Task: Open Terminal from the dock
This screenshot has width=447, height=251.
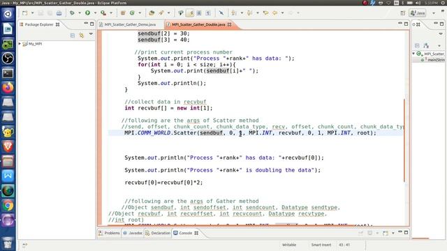Action: (8, 73)
